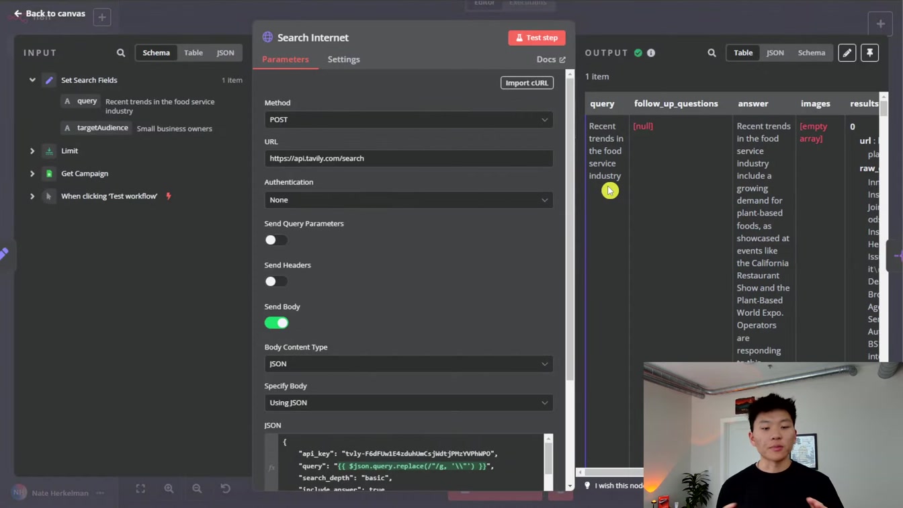Select Output JSON view
Screen dimensions: 903x508
(775, 52)
